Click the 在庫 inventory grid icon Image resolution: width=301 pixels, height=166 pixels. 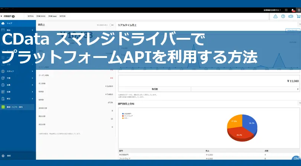point(3,92)
